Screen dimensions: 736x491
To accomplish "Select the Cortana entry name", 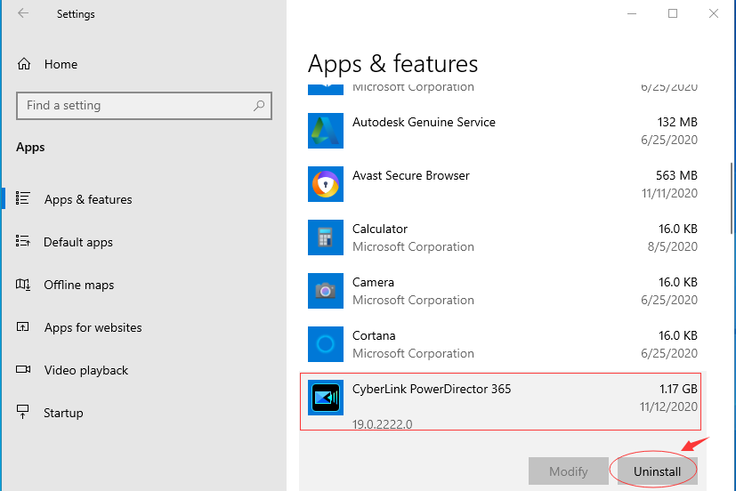I will tap(374, 335).
